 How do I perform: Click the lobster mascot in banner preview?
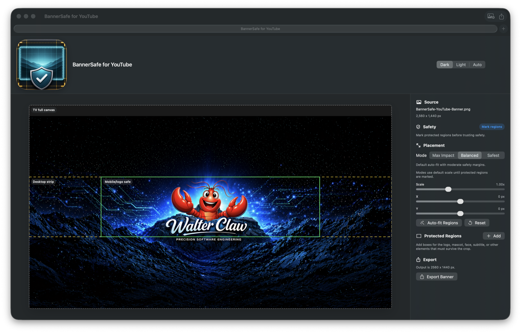[209, 200]
